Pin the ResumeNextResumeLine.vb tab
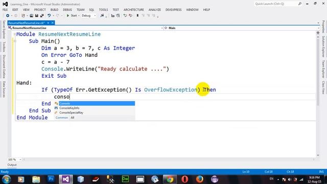This screenshot has height=184, width=327. 48,22
